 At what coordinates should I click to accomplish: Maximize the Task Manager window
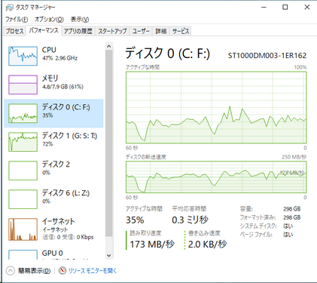click(x=285, y=8)
